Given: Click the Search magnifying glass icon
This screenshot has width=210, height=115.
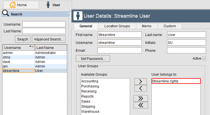Looking at the screenshot, I should [5, 13].
